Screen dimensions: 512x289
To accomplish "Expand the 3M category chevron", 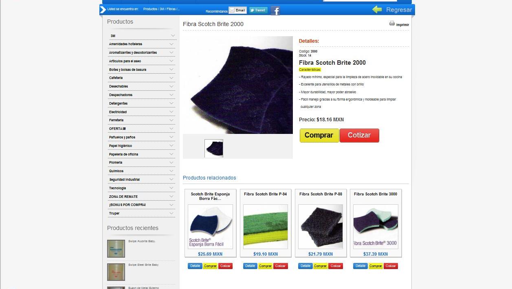I will [x=173, y=36].
